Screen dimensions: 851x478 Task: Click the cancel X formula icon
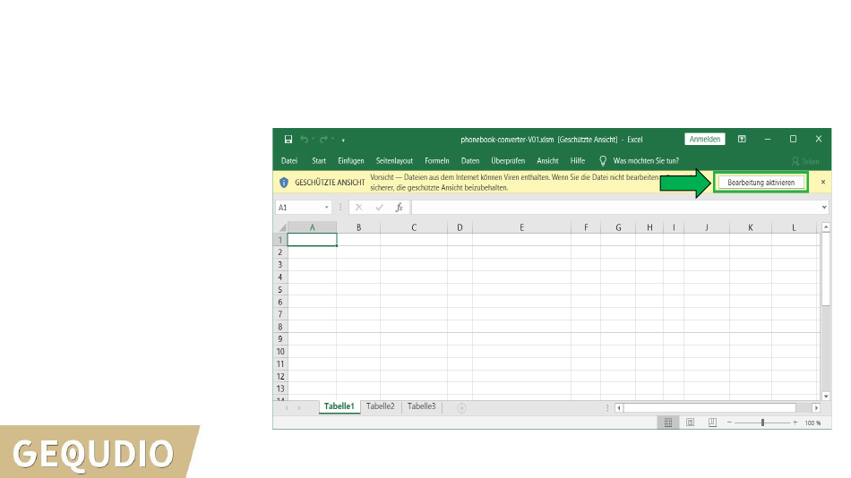[x=358, y=208]
